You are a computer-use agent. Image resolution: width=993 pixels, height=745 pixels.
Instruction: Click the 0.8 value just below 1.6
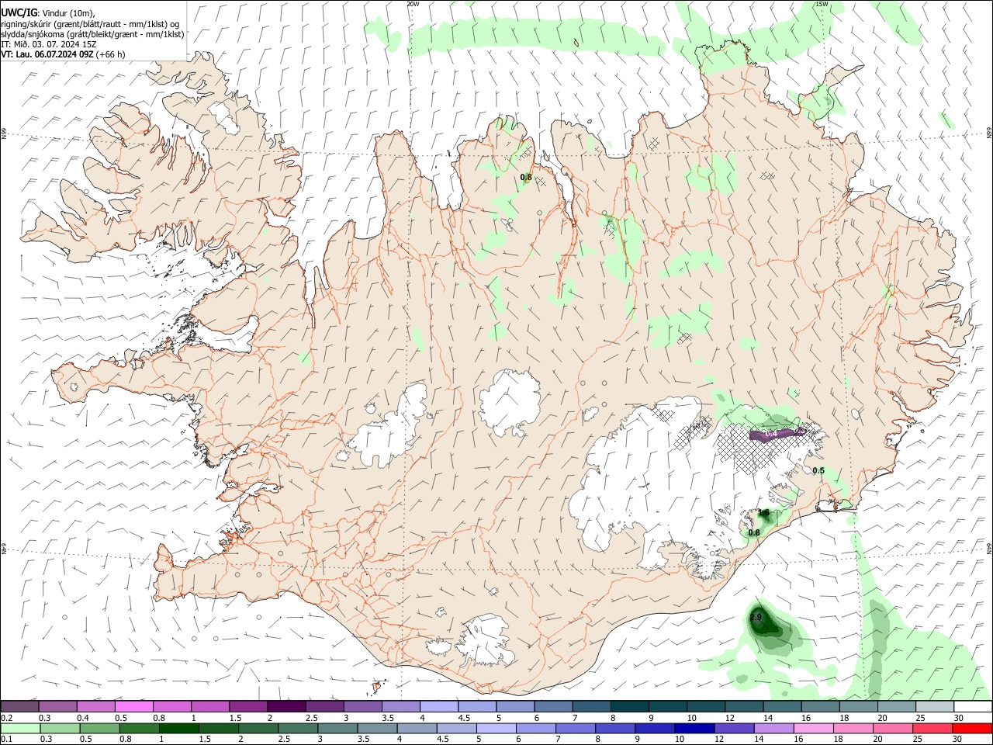(754, 533)
